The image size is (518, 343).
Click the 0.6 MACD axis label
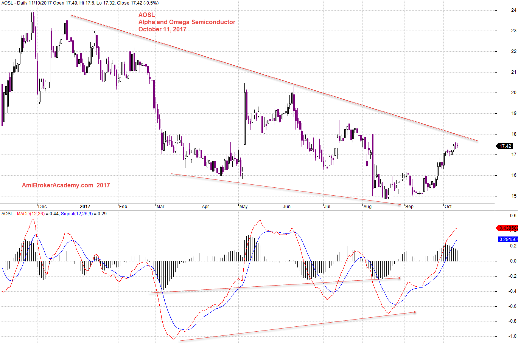(513, 216)
